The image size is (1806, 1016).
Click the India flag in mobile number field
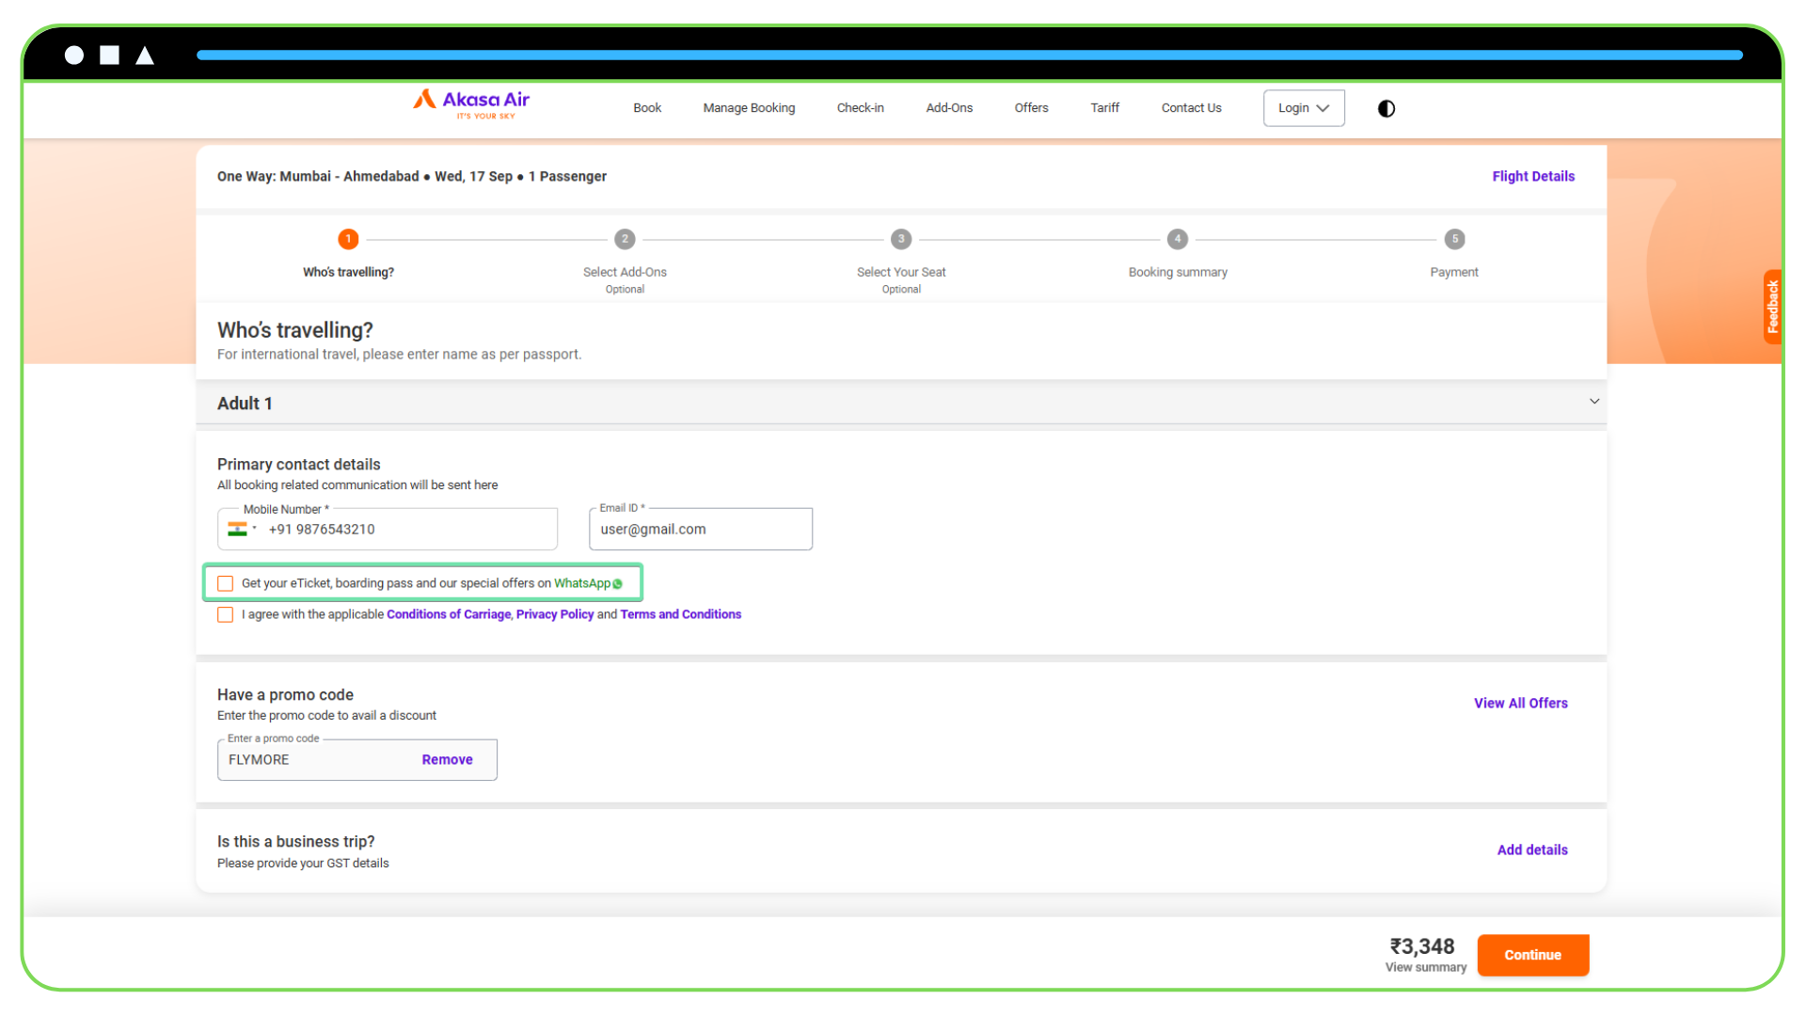236,529
